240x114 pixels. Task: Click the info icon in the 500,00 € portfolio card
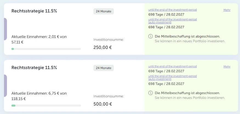click(150, 93)
